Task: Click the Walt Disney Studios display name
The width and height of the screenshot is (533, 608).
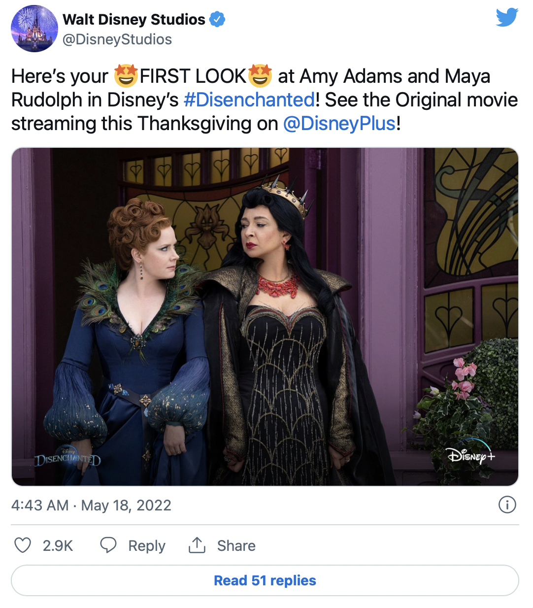Action: 134,19
